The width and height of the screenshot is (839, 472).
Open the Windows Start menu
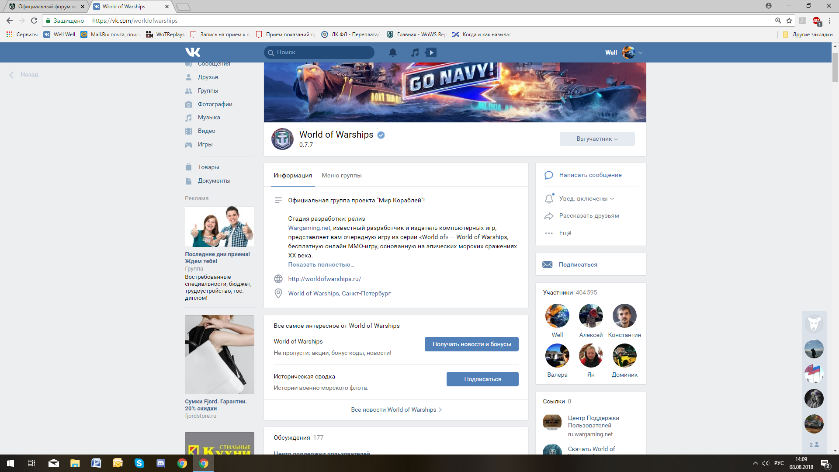(x=10, y=463)
